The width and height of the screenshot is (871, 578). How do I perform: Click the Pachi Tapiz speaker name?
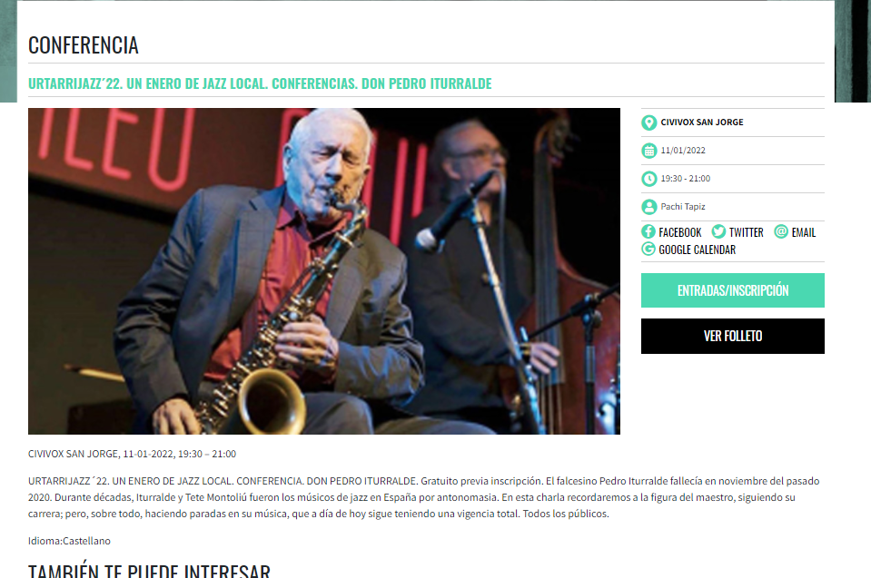tap(683, 206)
